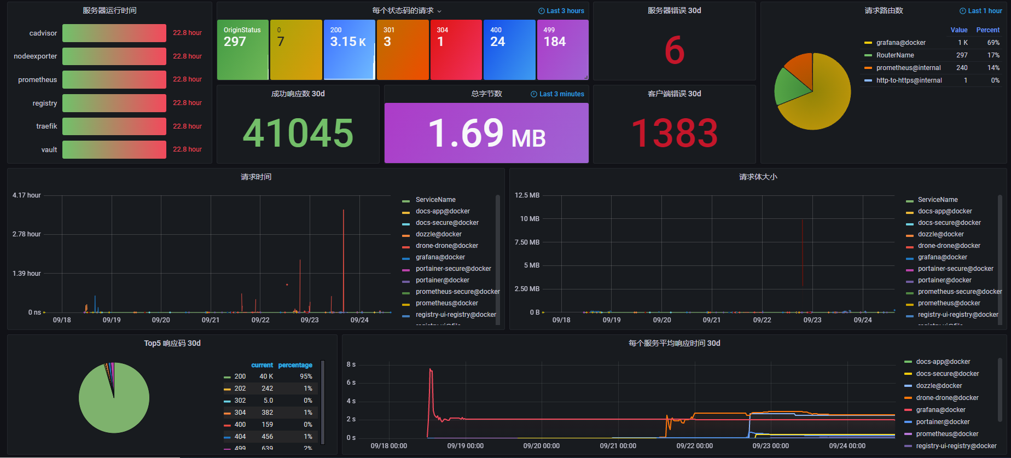Sort Top5 legend by percentage column
This screenshot has width=1011, height=458.
tap(295, 365)
